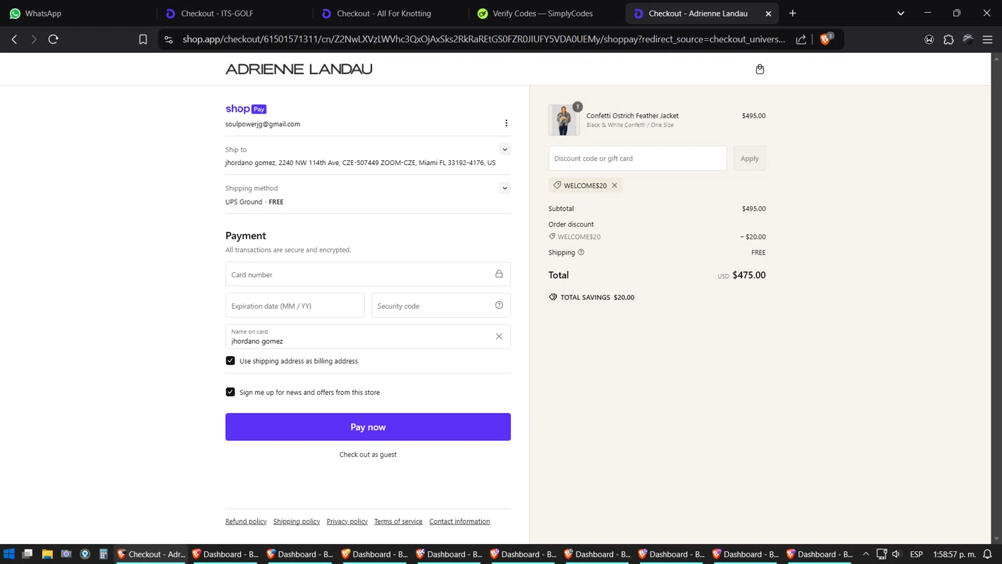The image size is (1002, 564).
Task: Open the browser tab search dropdown
Action: point(900,13)
